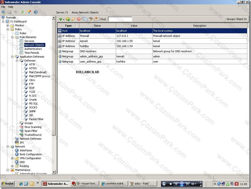This screenshot has width=251, height=189.
Task: Open the File menu
Action: (x=3, y=7)
